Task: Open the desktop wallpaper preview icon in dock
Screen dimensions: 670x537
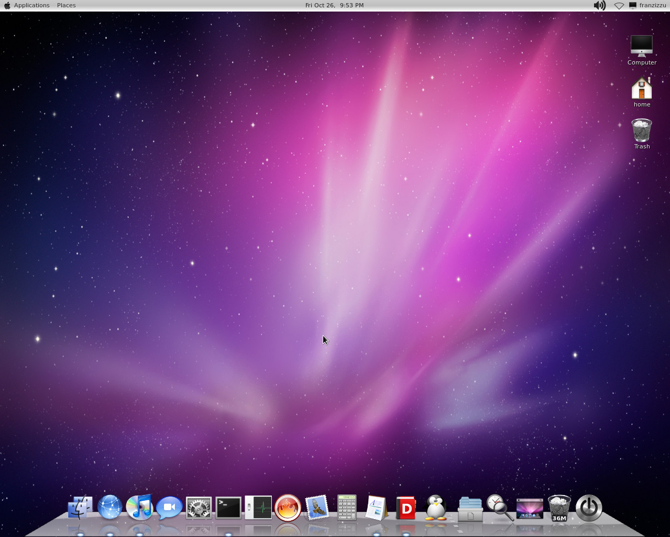Action: (530, 508)
